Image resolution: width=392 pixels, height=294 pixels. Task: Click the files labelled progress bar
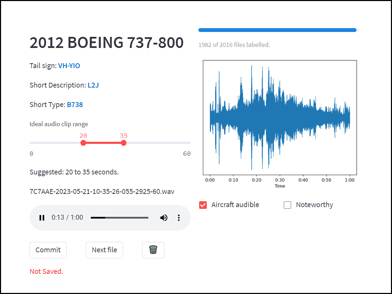point(279,30)
